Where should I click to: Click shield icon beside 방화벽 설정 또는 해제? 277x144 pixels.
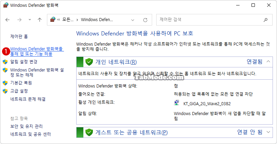[5, 70]
